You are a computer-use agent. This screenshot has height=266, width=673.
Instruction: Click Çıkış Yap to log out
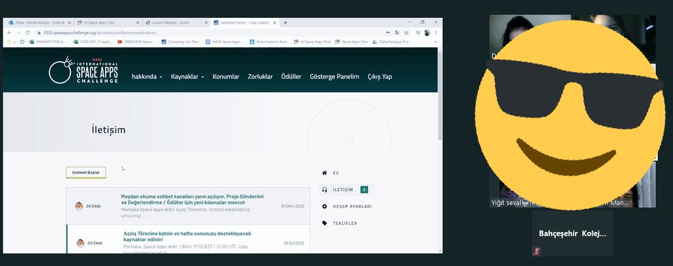380,77
